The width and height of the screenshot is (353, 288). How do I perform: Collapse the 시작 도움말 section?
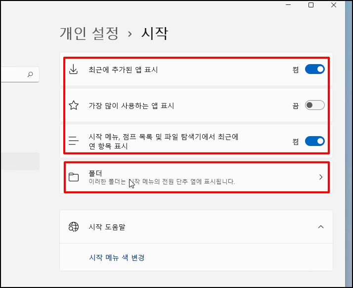point(321,227)
